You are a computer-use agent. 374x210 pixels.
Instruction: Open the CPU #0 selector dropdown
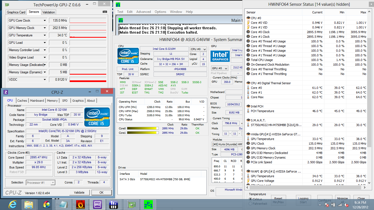[198, 49]
